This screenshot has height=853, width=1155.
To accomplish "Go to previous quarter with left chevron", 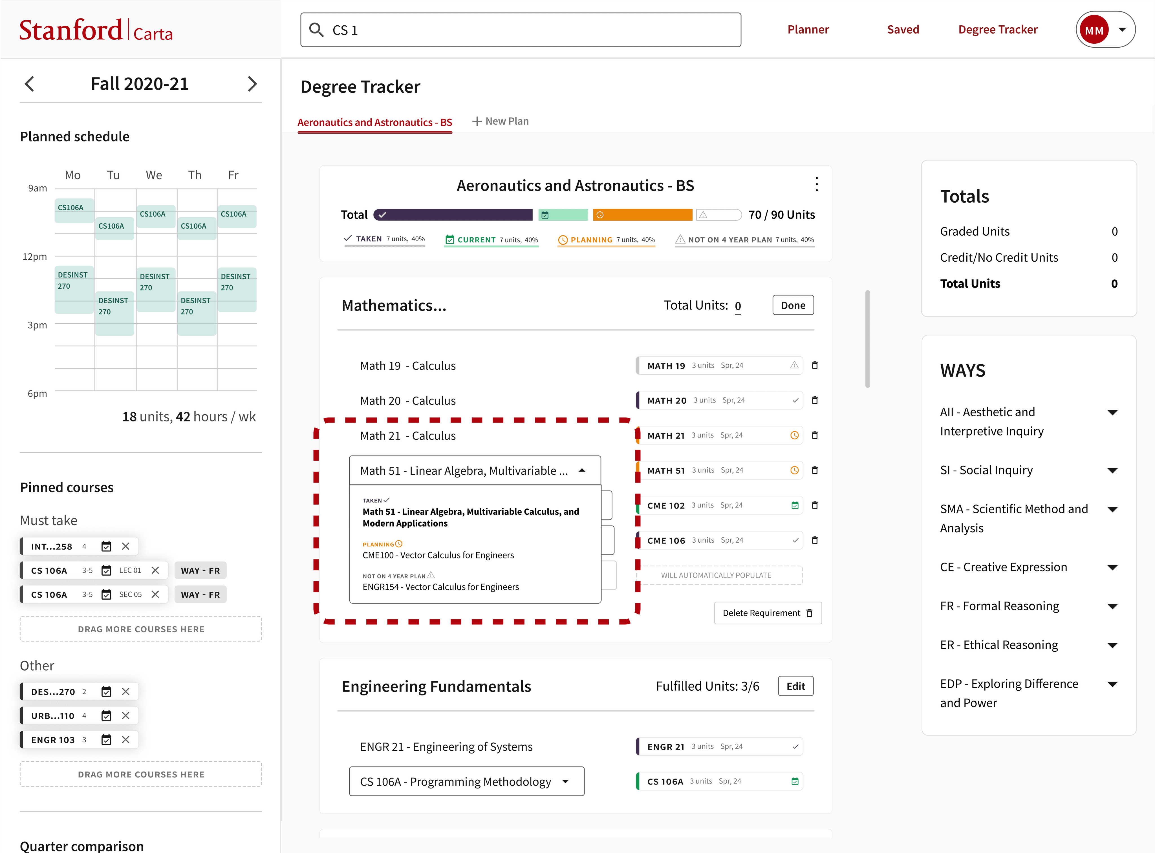I will click(30, 84).
